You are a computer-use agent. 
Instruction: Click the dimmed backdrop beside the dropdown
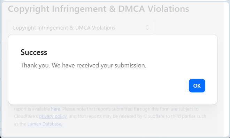pyautogui.click(x=186, y=27)
